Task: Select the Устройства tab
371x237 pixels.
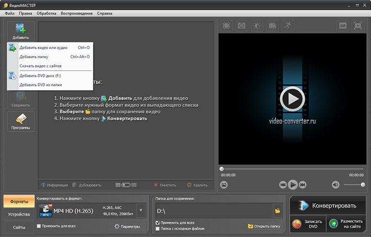Action: [x=19, y=214]
